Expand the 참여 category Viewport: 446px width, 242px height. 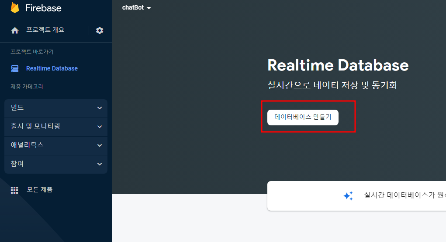tap(56, 164)
